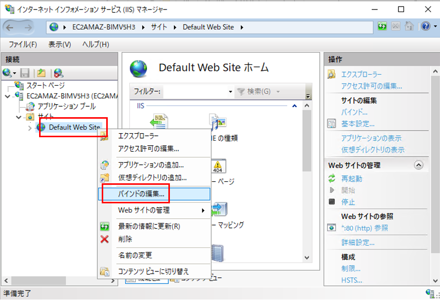Open the filter (フィルター) combo box dropdown

point(230,92)
